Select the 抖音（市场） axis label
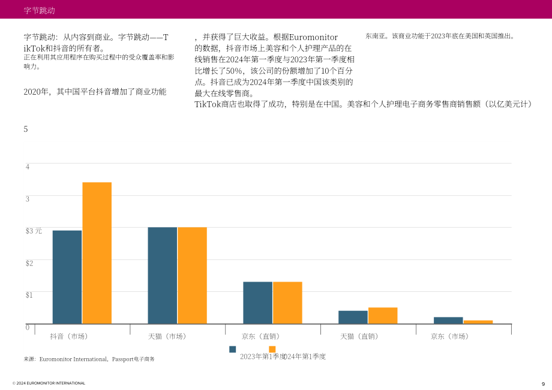 click(68, 337)
